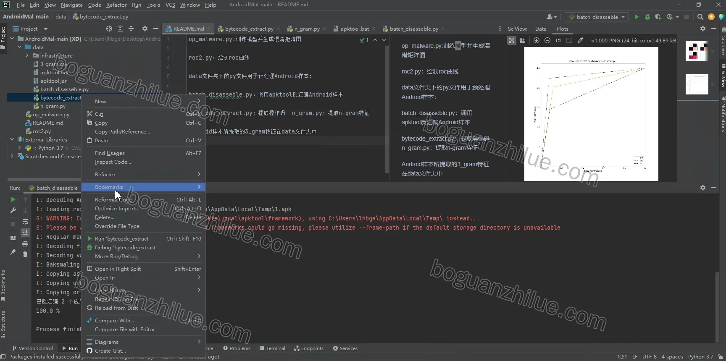This screenshot has height=361, width=726.
Task: Toggle chessboard transparency icon in SciView
Action: [x=512, y=40]
